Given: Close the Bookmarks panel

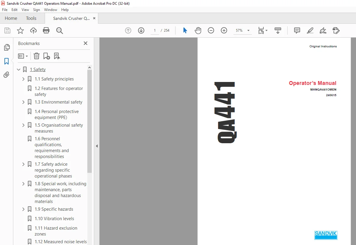Looking at the screenshot, I should click(86, 43).
